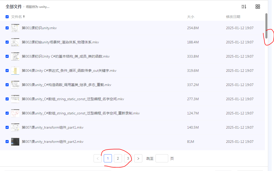Image resolution: width=274 pixels, height=171 pixels.
Task: Deselect checkbox for 第005课unity_C#构造函数 file
Action: [7, 85]
